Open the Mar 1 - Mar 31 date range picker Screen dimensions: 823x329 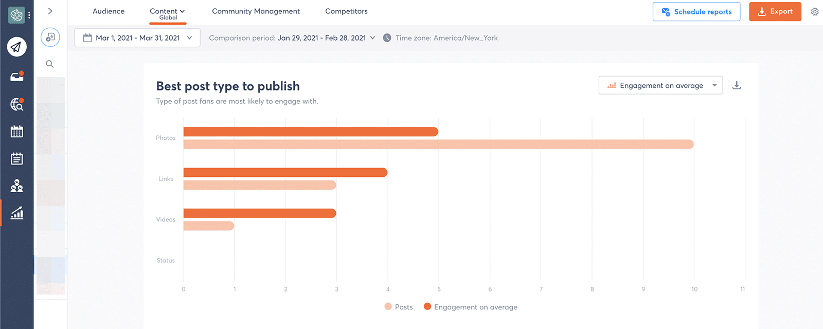click(137, 38)
